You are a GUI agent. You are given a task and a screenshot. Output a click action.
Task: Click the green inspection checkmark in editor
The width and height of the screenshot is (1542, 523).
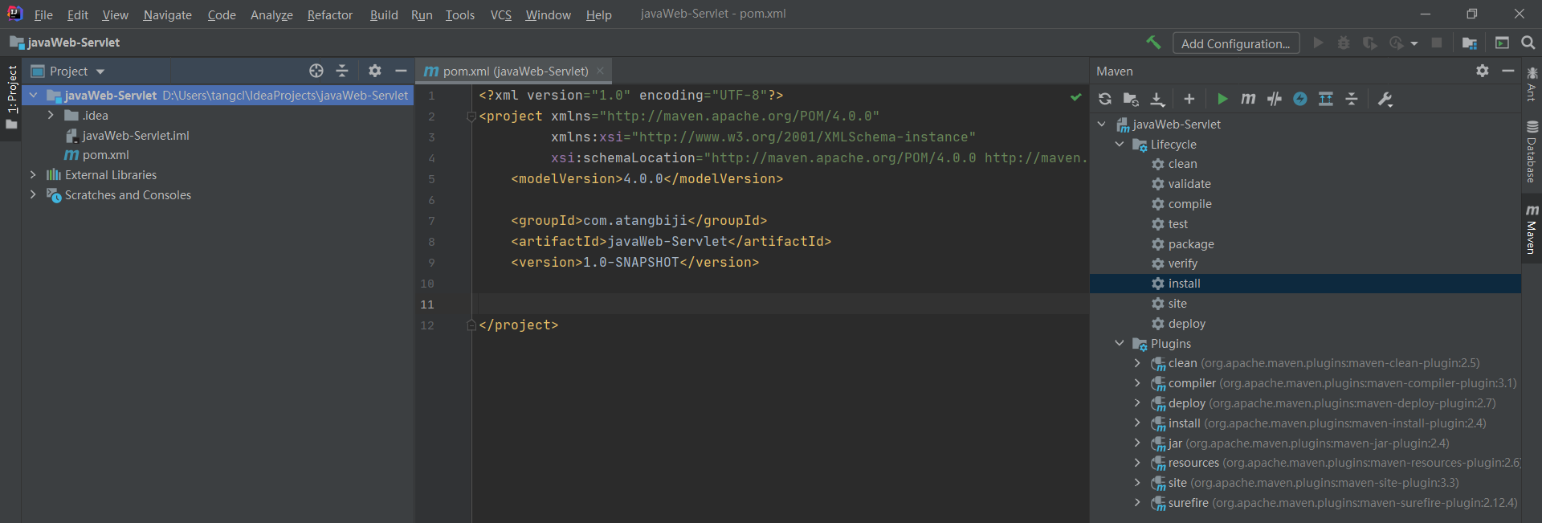point(1075,96)
